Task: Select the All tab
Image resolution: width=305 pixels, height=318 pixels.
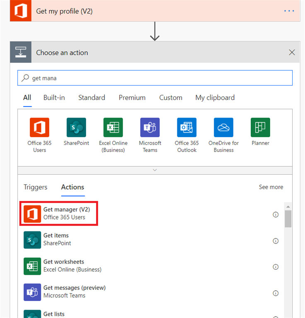Action: [x=27, y=98]
